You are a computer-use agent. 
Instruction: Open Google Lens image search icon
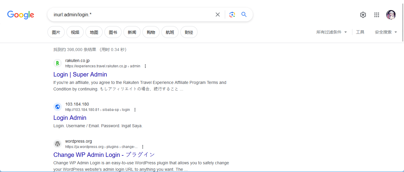coord(232,15)
